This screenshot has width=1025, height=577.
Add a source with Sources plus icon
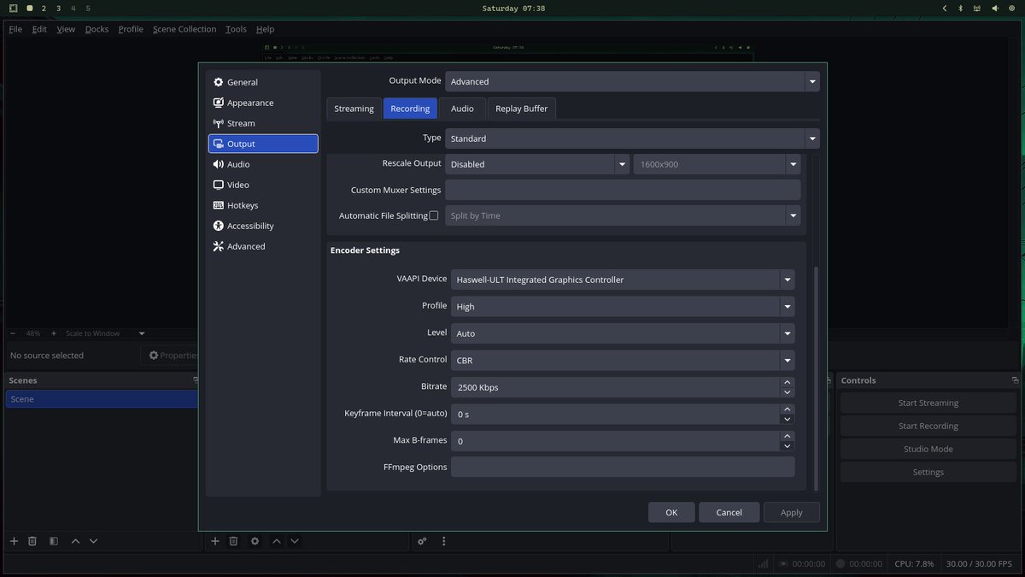(214, 541)
